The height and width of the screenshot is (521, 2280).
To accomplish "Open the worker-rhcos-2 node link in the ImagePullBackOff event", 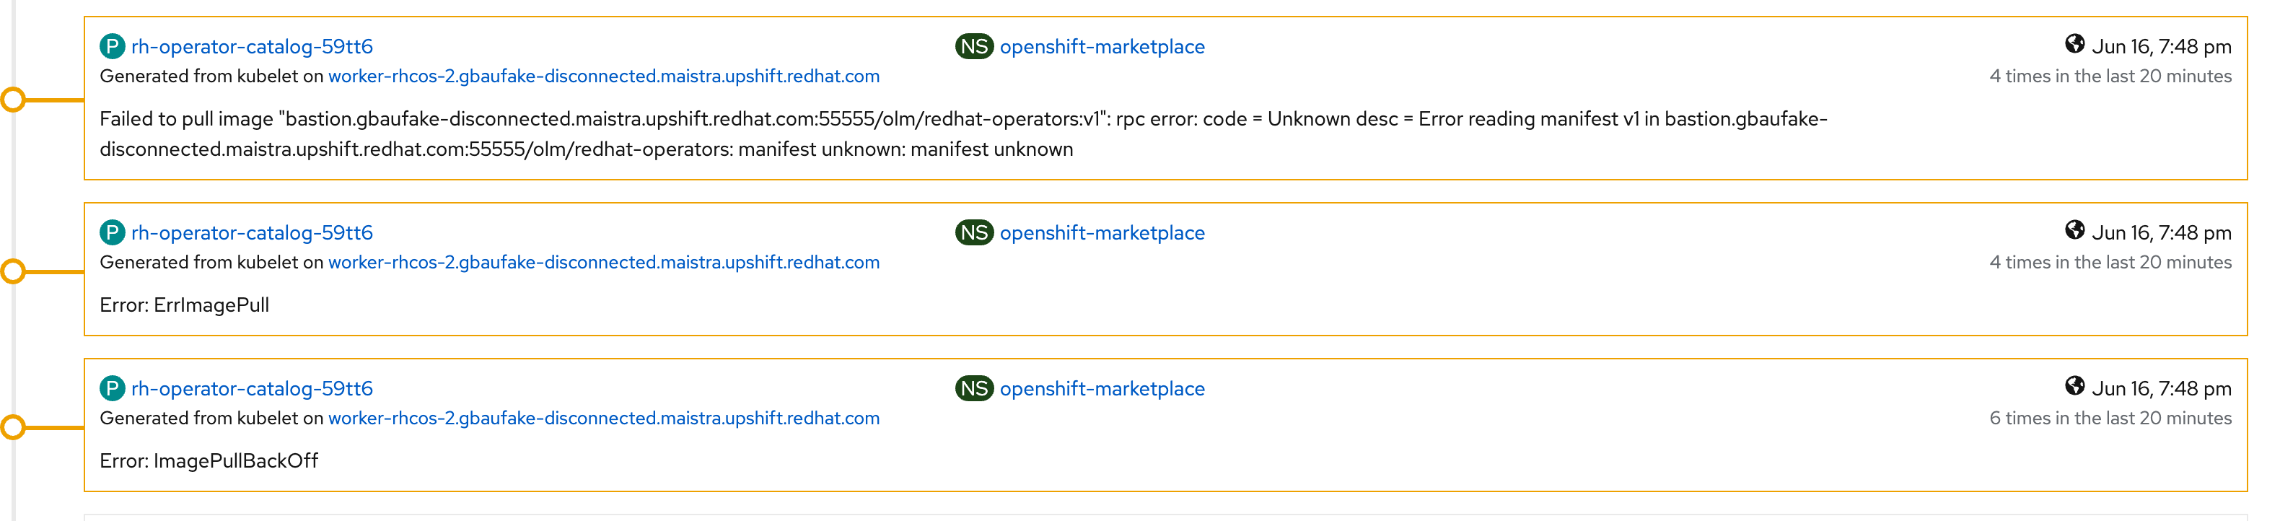I will pos(604,419).
